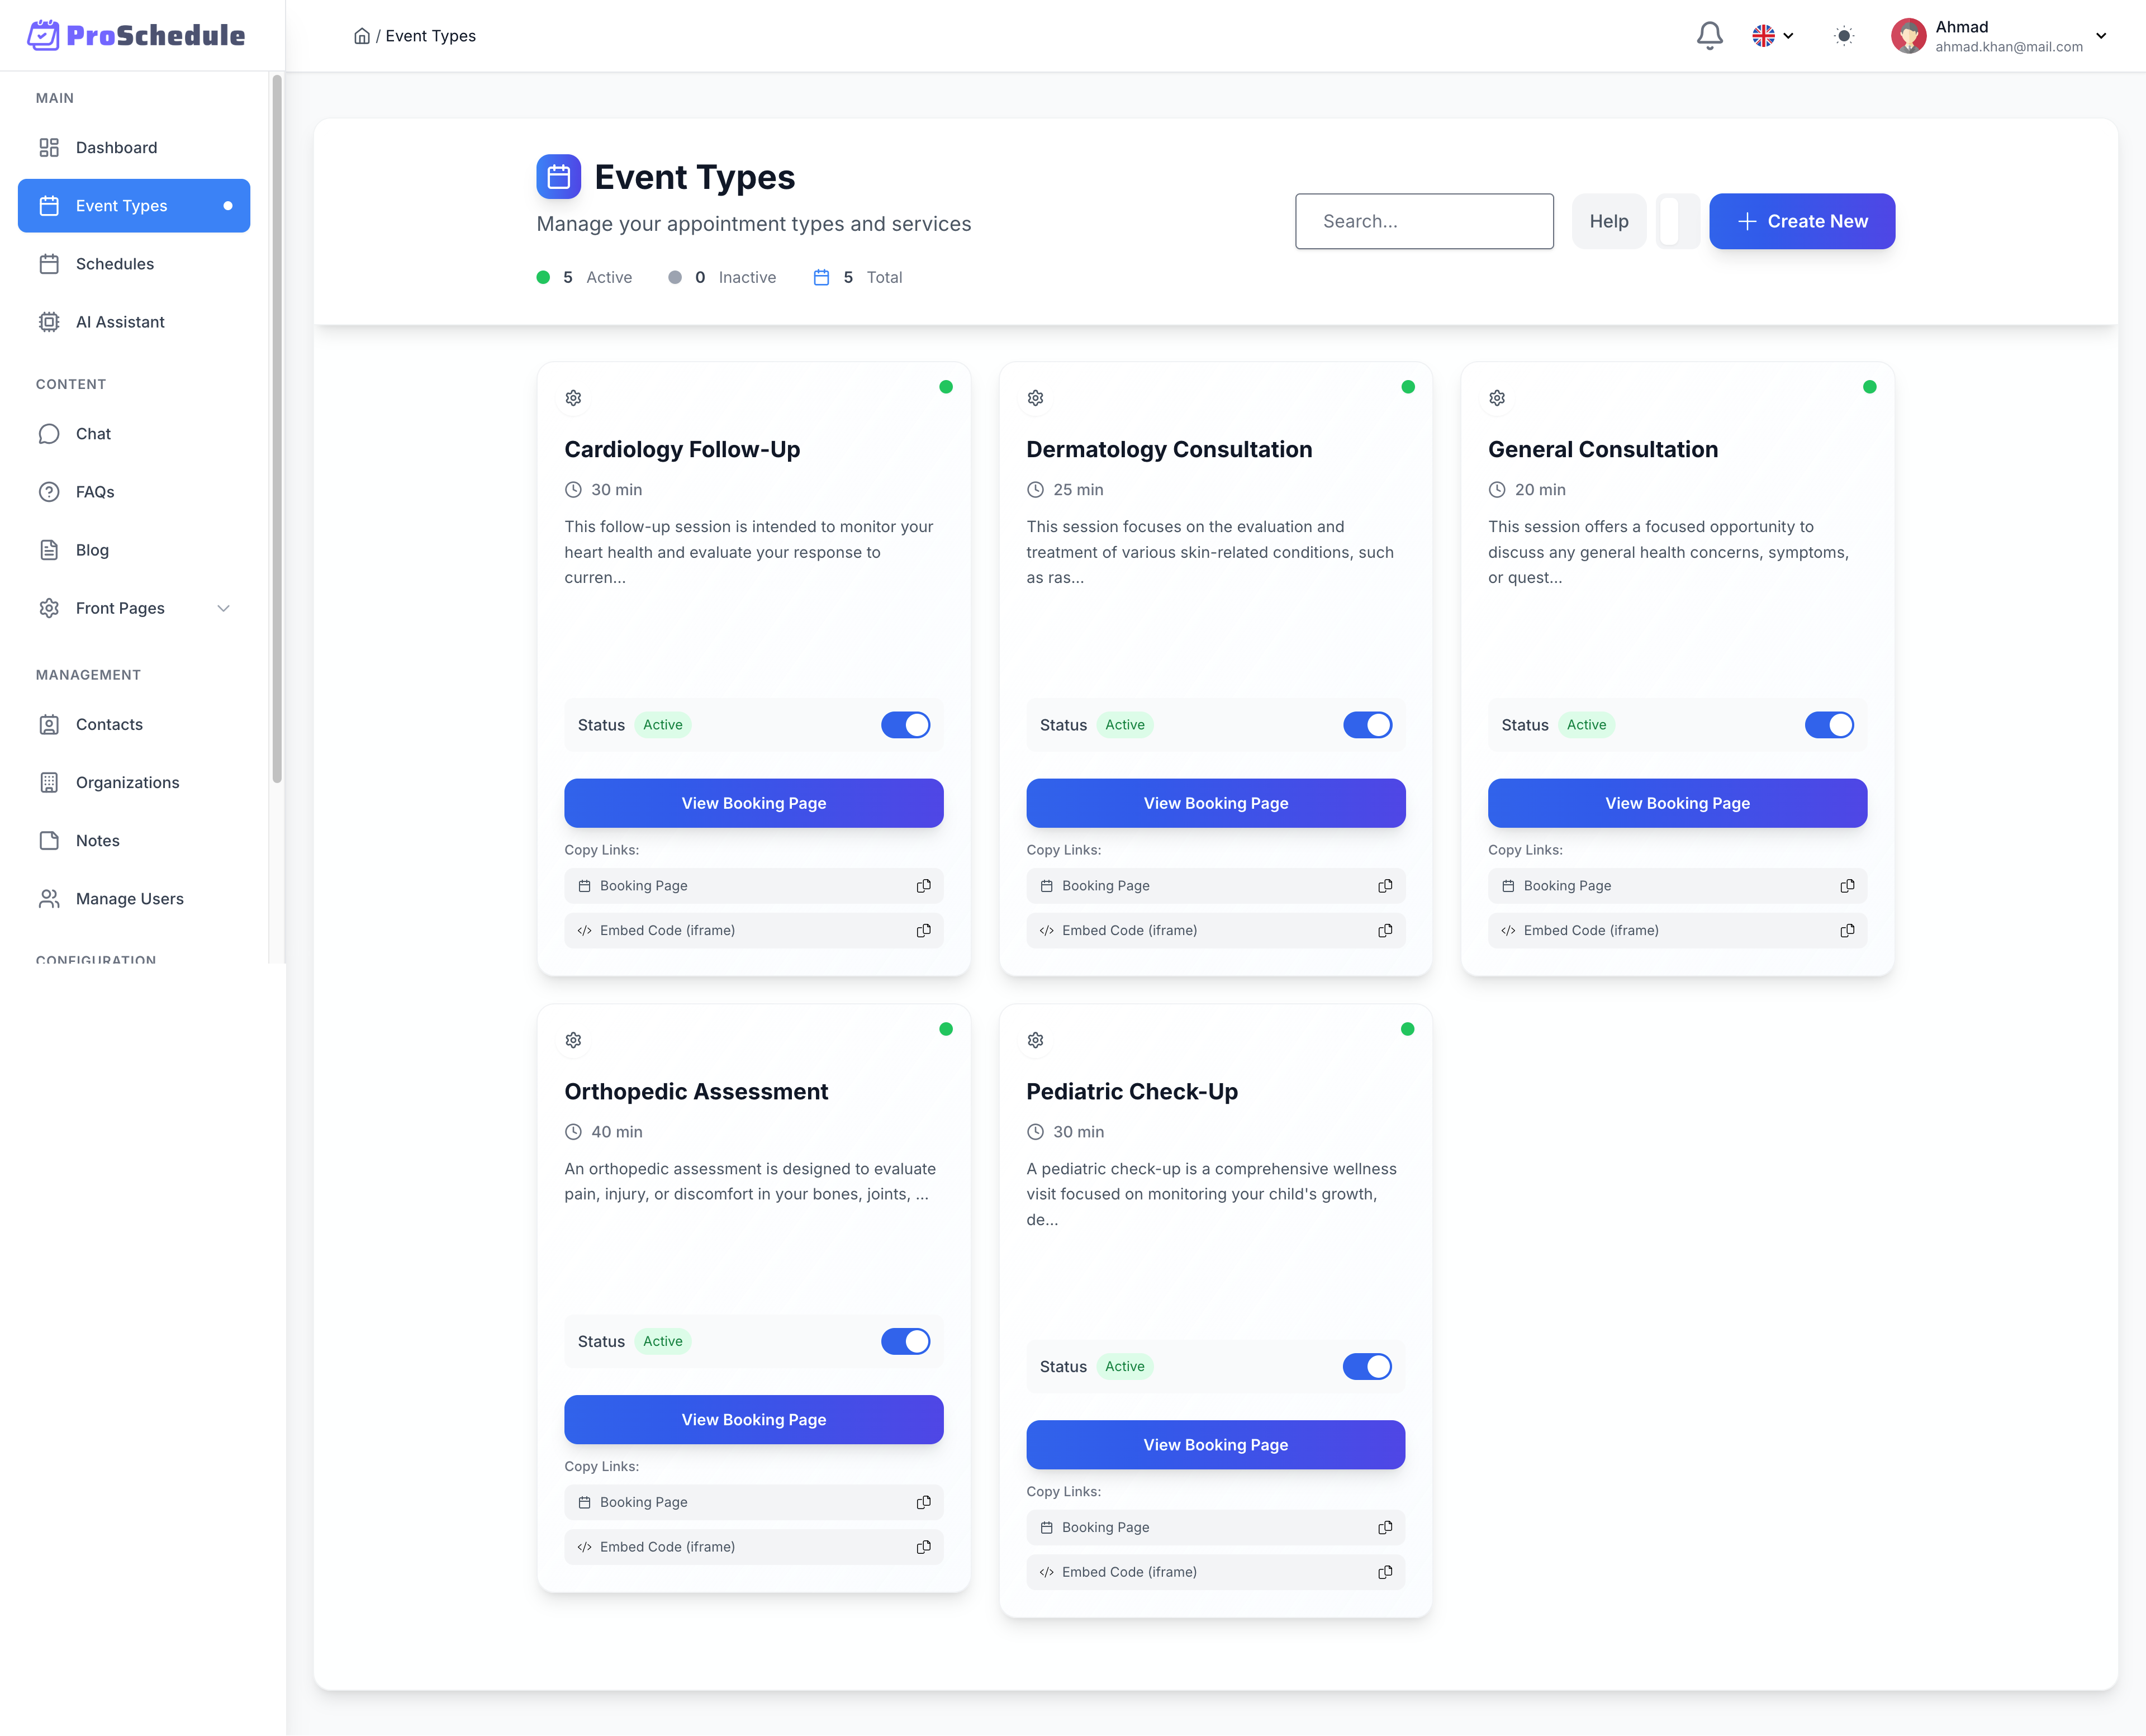The image size is (2146, 1736).
Task: Open Cardiology Follow-Up settings gear
Action: 573,398
